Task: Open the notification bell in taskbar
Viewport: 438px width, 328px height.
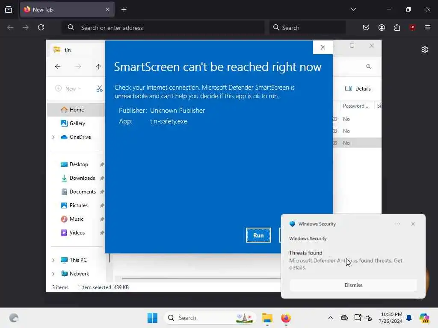Action: [409, 318]
